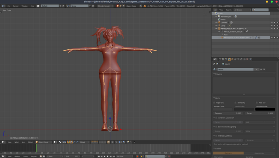The image size is (279, 158).
Task: Switch the gather method to Approximate
Action: click(259, 153)
